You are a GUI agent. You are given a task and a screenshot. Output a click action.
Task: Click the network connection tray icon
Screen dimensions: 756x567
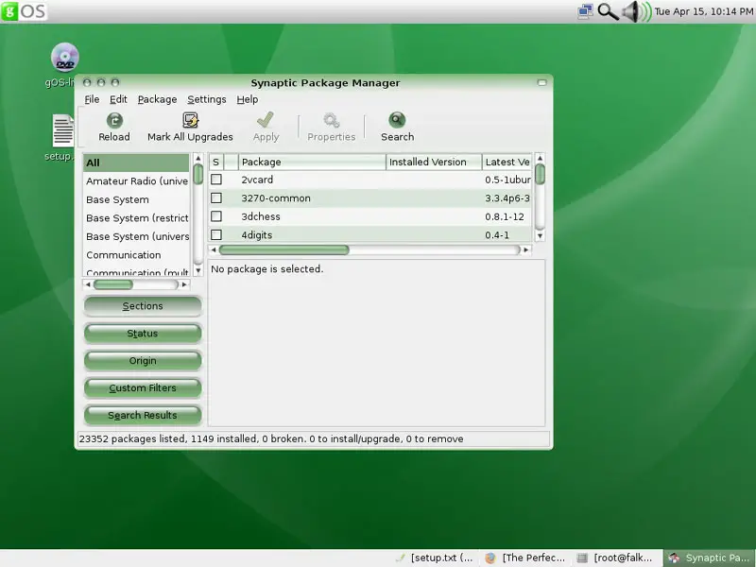pos(585,10)
